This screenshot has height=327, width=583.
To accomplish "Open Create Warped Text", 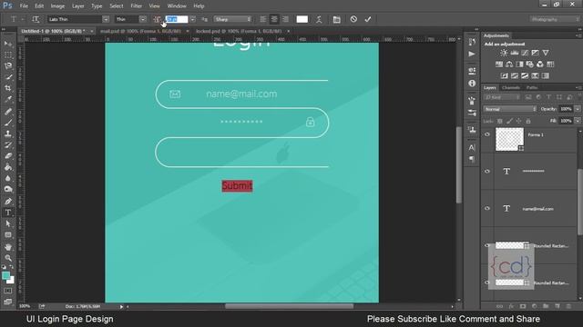I will click(x=319, y=19).
